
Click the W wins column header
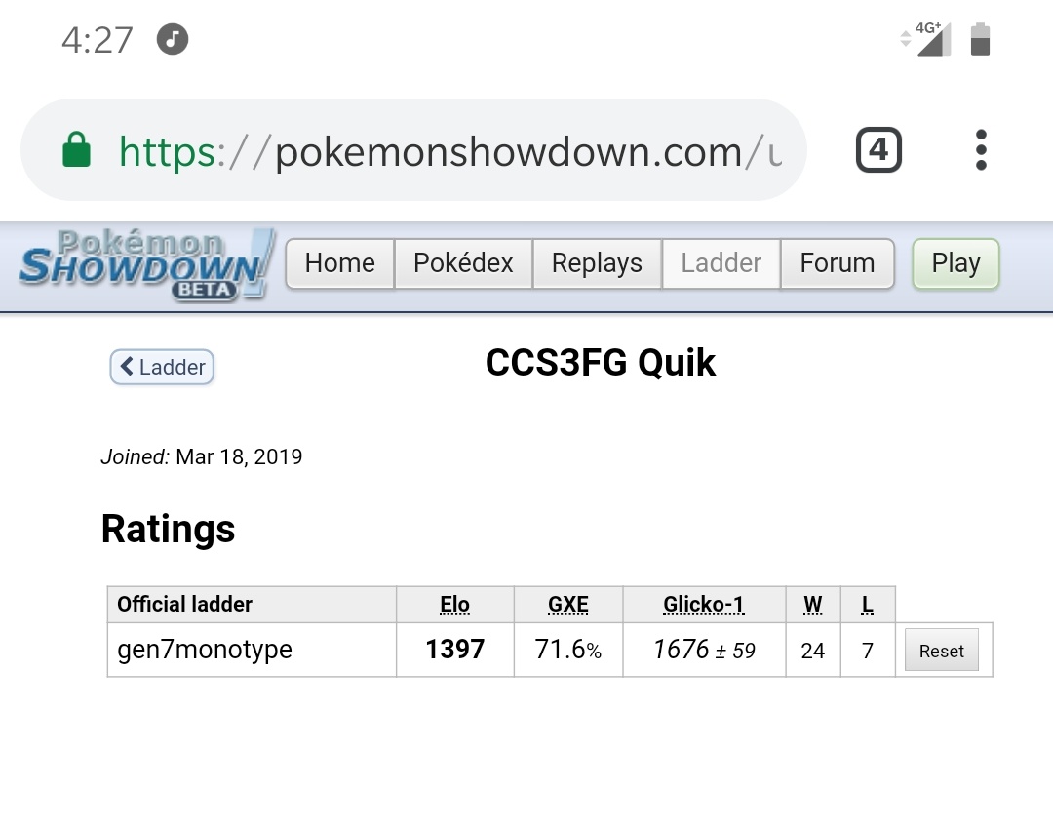click(812, 605)
